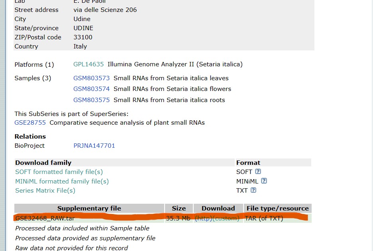This screenshot has width=373, height=251.
Task: Open sample GSM803573 for Setaria italica leaves
Action: coord(91,78)
